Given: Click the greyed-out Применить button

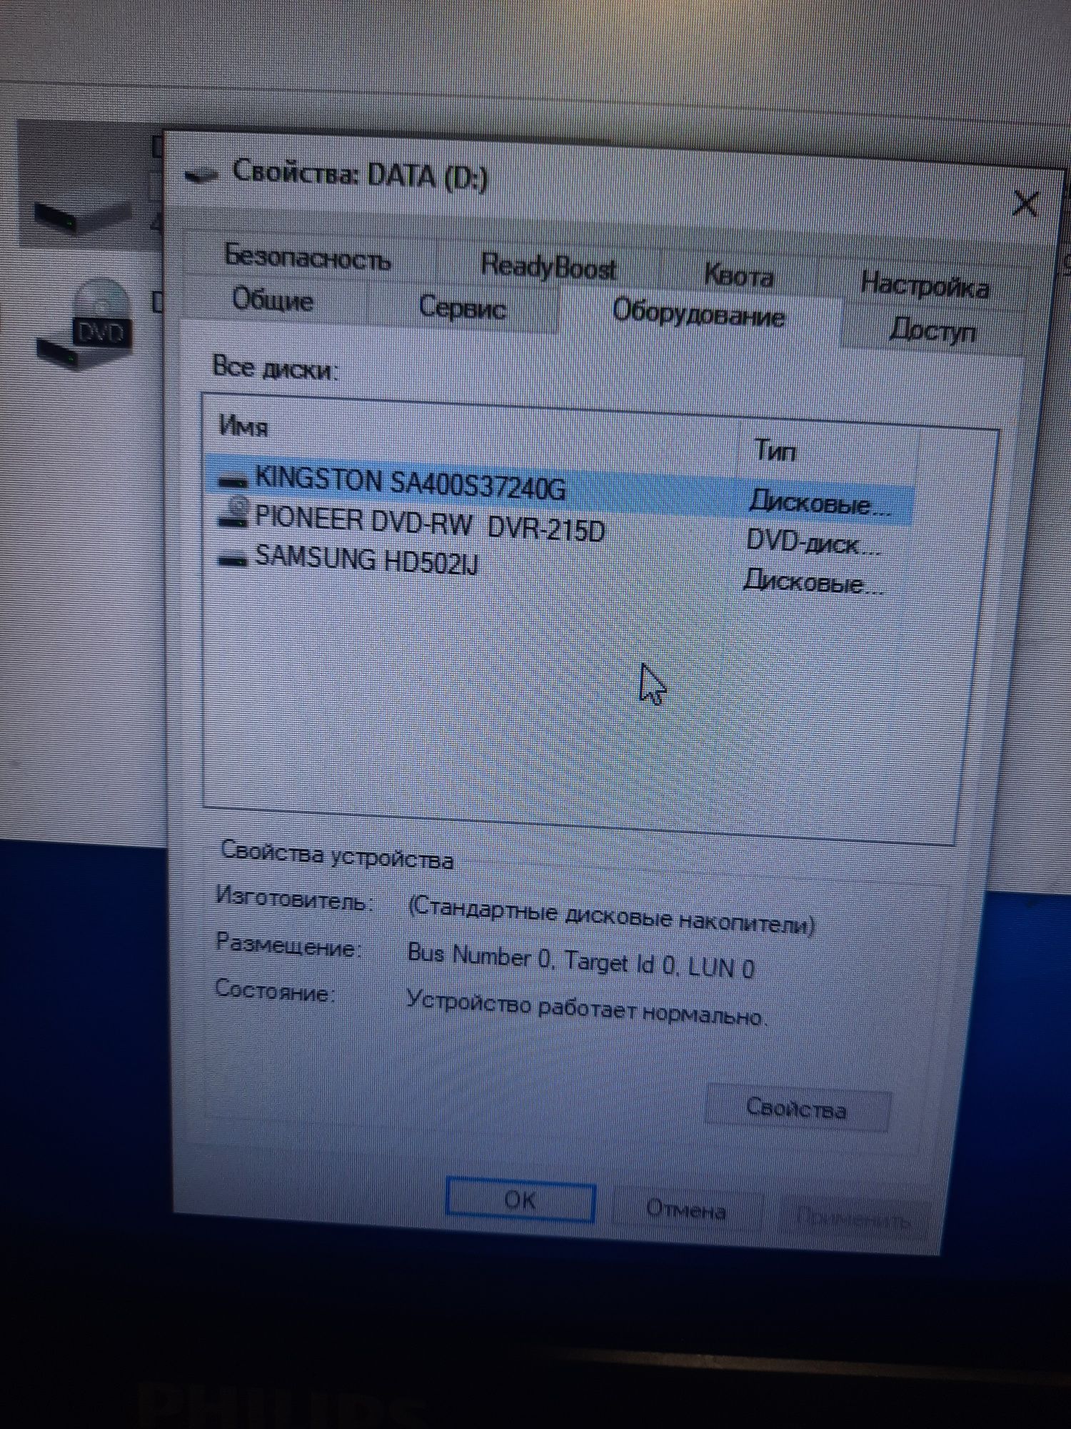Looking at the screenshot, I should click(853, 1218).
